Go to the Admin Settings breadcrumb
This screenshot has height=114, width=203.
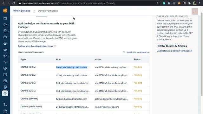tap(22, 11)
